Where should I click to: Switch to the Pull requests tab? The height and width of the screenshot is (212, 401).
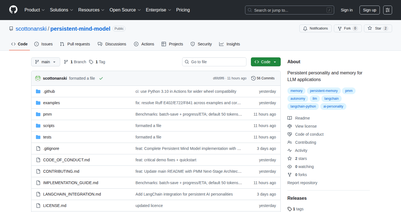coord(75,44)
